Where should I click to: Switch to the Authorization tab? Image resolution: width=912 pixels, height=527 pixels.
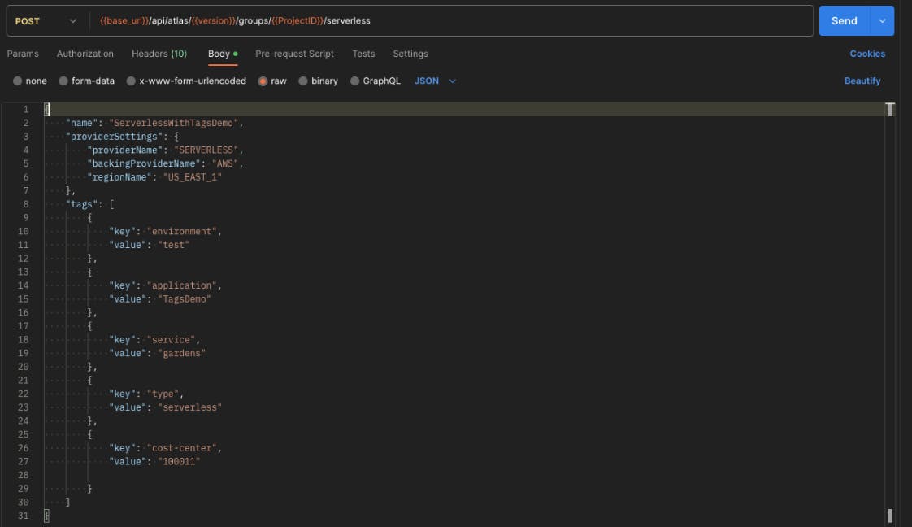[x=85, y=54]
